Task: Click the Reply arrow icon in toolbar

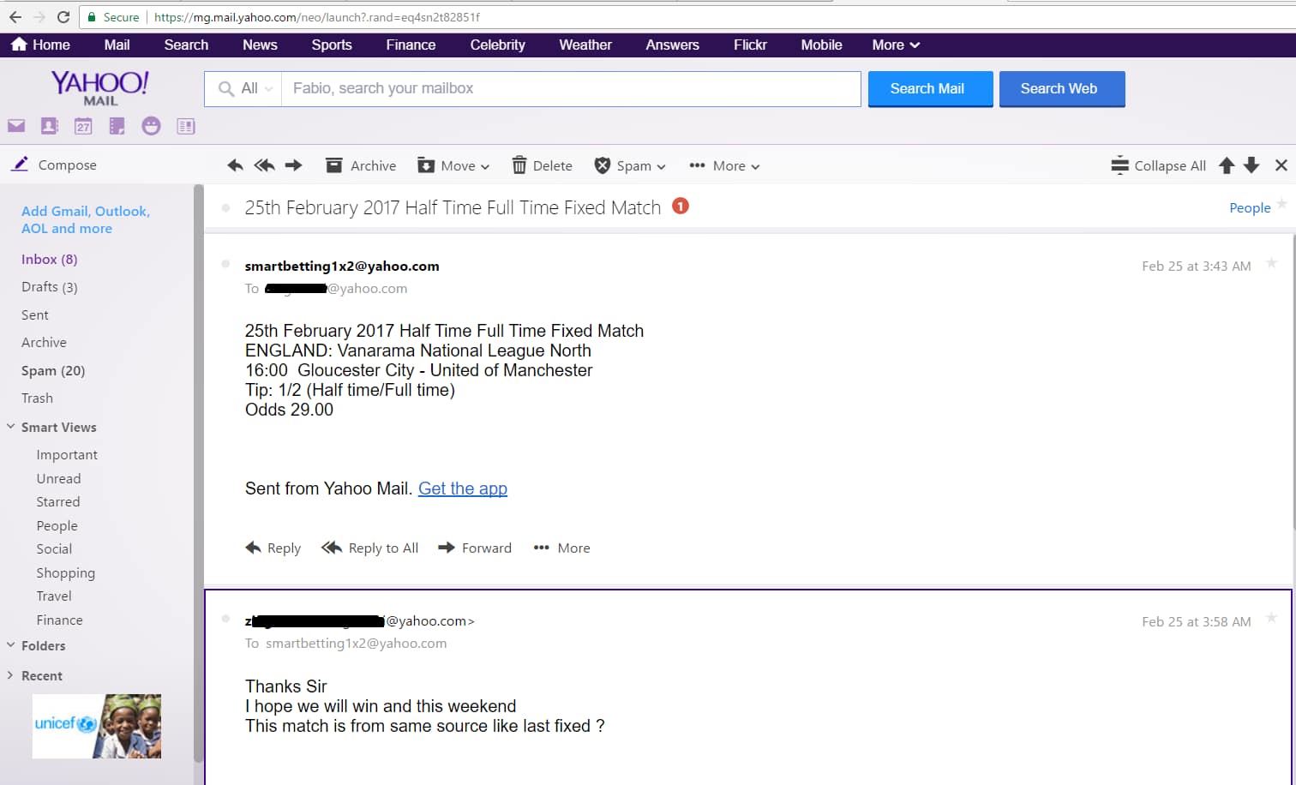Action: tap(235, 165)
